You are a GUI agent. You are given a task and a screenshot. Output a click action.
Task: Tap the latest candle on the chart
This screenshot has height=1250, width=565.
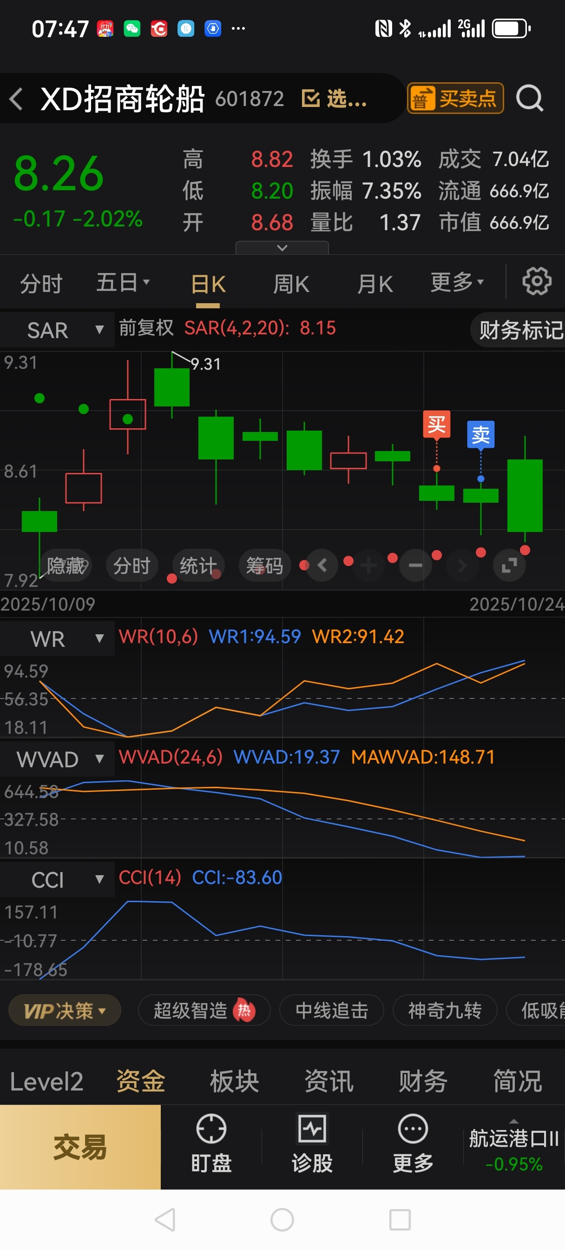point(525,495)
